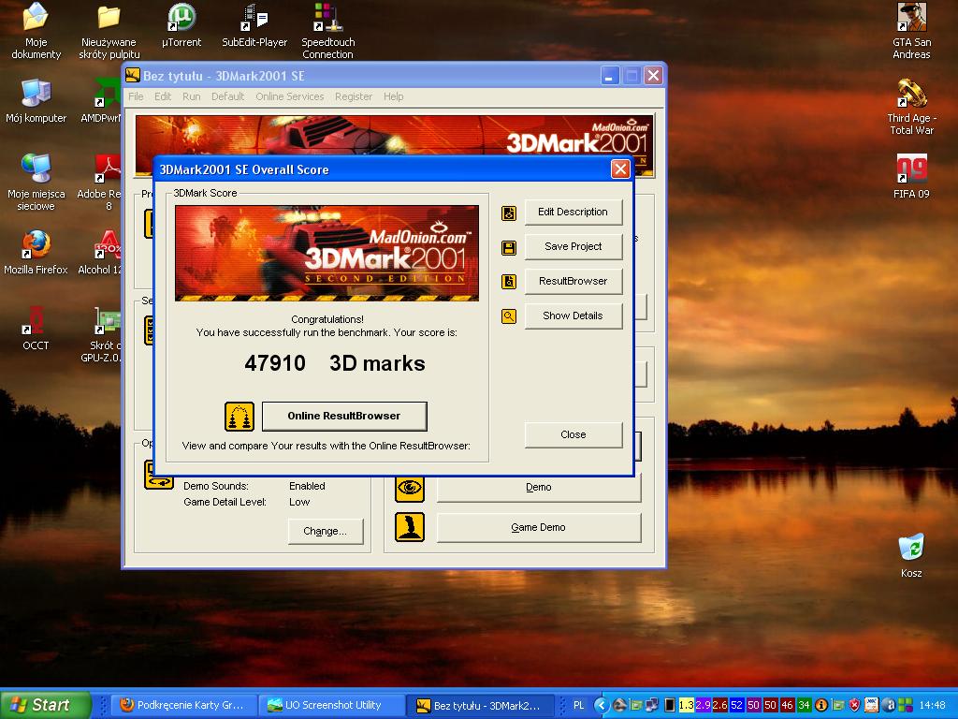Image resolution: width=958 pixels, height=719 pixels.
Task: Open Nieużywane skróty pulpitu folder icon
Action: 109,31
